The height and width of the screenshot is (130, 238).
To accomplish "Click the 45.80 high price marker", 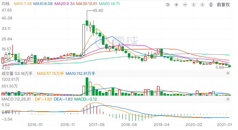I will tap(98, 10).
